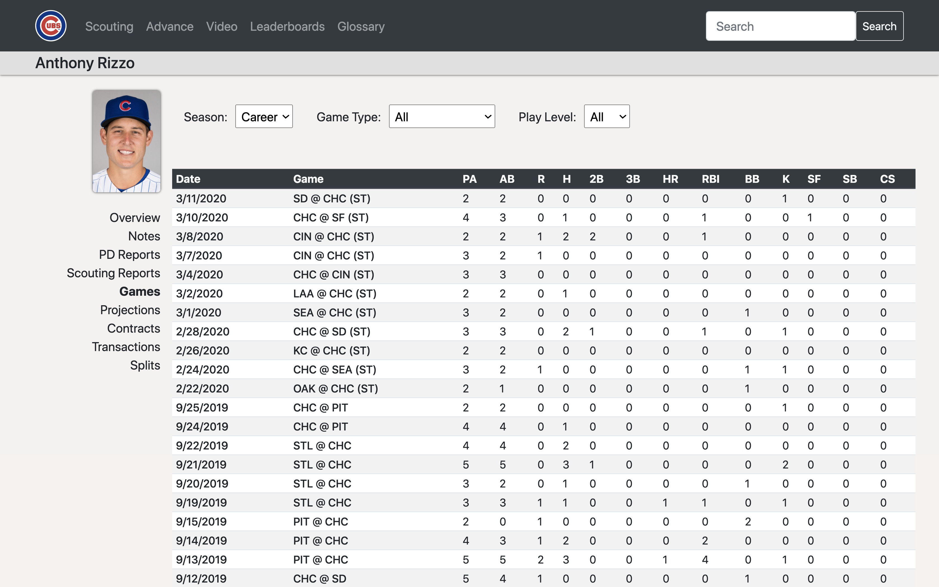The width and height of the screenshot is (939, 587).
Task: Open the Projections sidebar link
Action: [x=130, y=310]
